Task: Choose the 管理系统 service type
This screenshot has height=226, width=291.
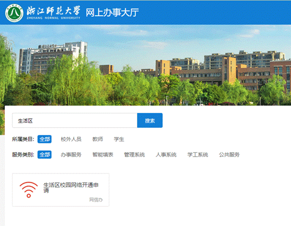Action: coord(134,155)
